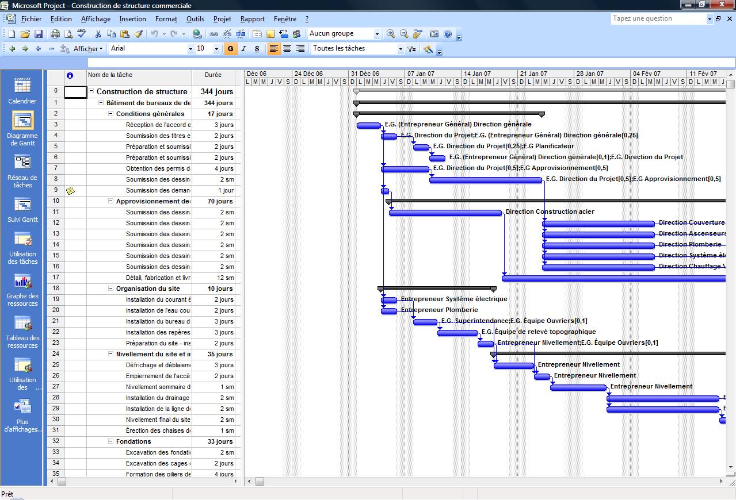Open the Projet menu
Image resolution: width=736 pixels, height=500 pixels.
point(222,19)
